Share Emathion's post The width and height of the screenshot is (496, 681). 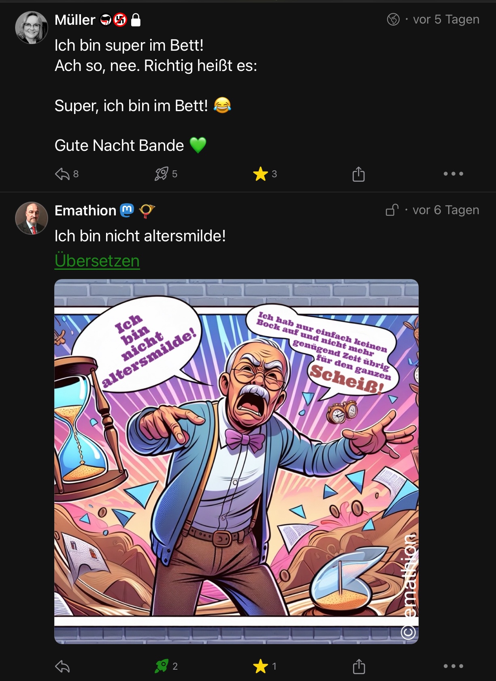pos(359,666)
